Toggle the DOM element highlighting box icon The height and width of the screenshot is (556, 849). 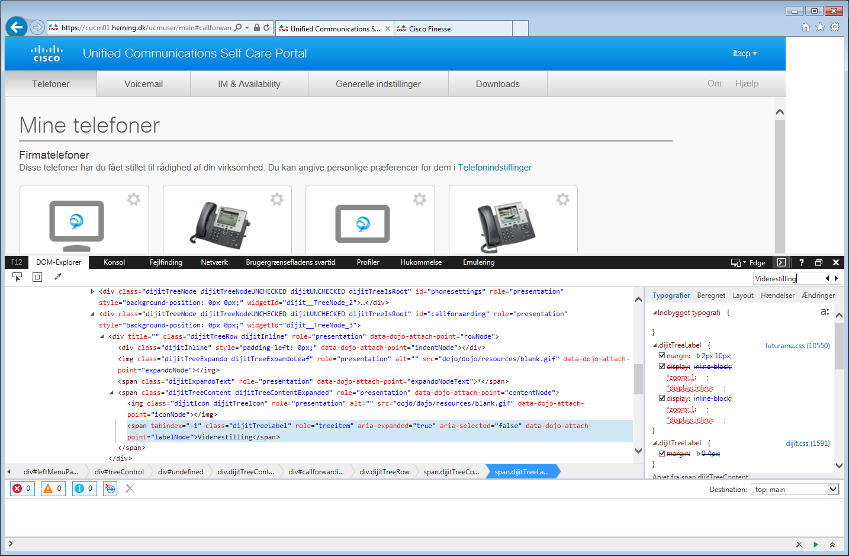coord(37,277)
